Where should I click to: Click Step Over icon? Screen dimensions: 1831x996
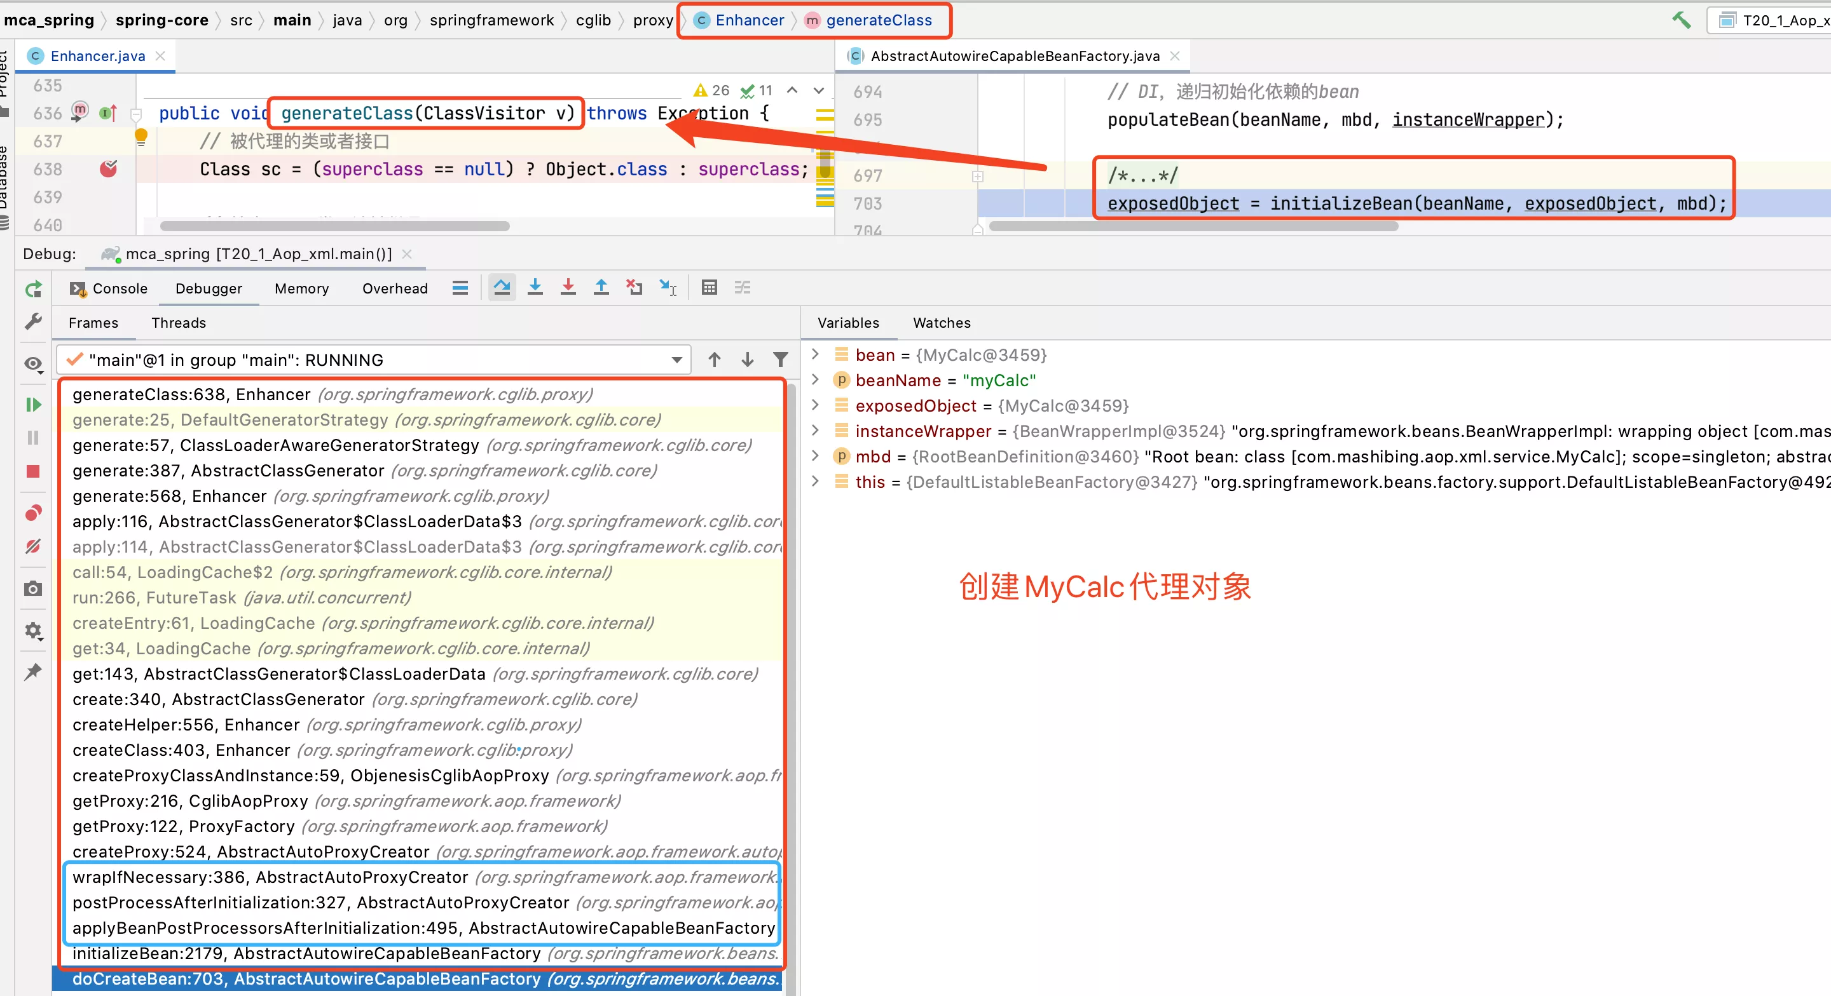click(x=502, y=288)
